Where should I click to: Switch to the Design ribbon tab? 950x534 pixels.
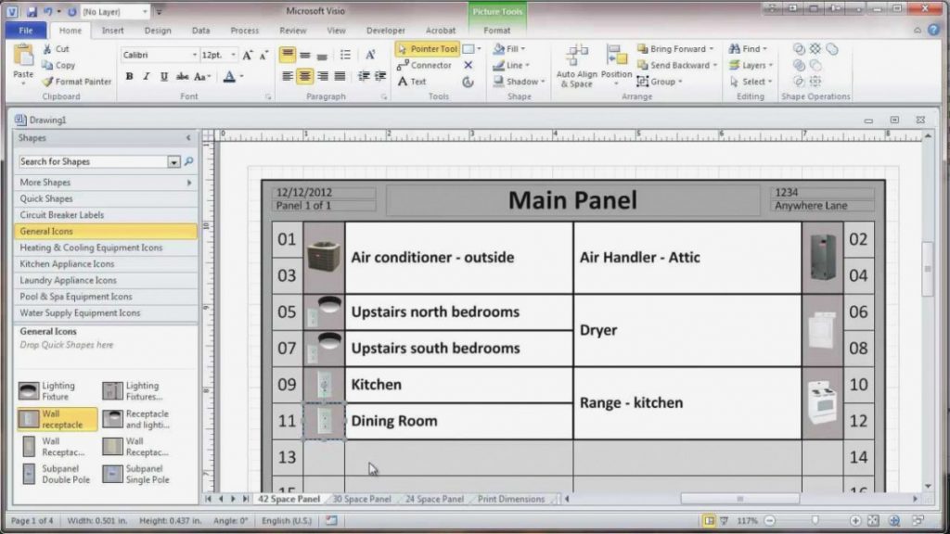click(158, 31)
